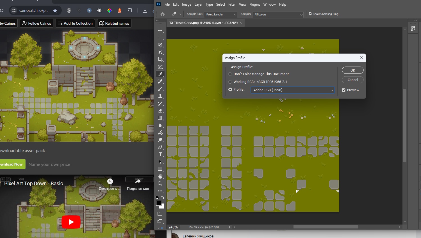Select the Clone Stamp tool
421x238 pixels.
pyautogui.click(x=160, y=96)
